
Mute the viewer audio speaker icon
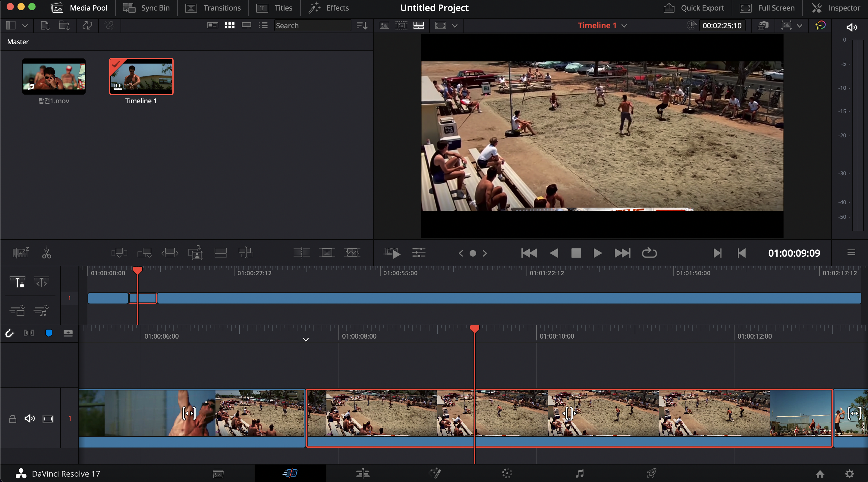tap(851, 27)
